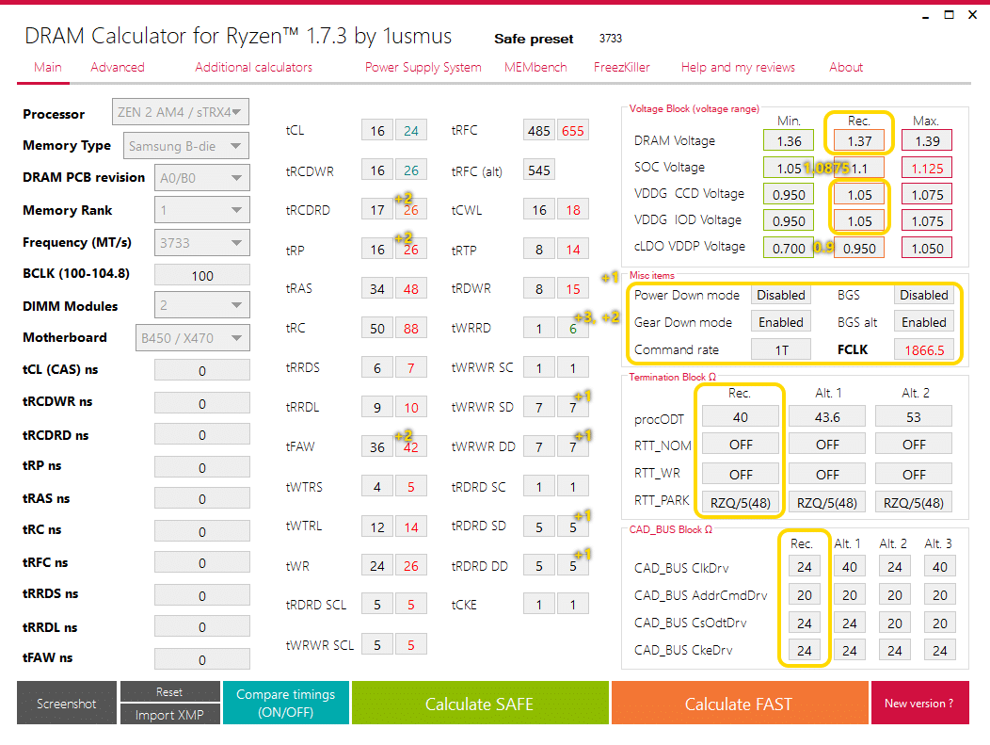Viewport: 990px width, 745px height.
Task: Click the red tRFC value 655
Action: pos(573,130)
